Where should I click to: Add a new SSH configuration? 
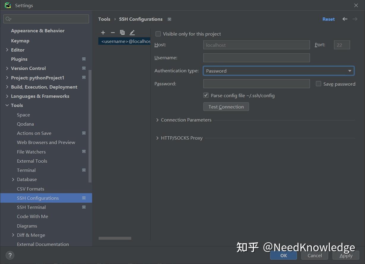(103, 33)
